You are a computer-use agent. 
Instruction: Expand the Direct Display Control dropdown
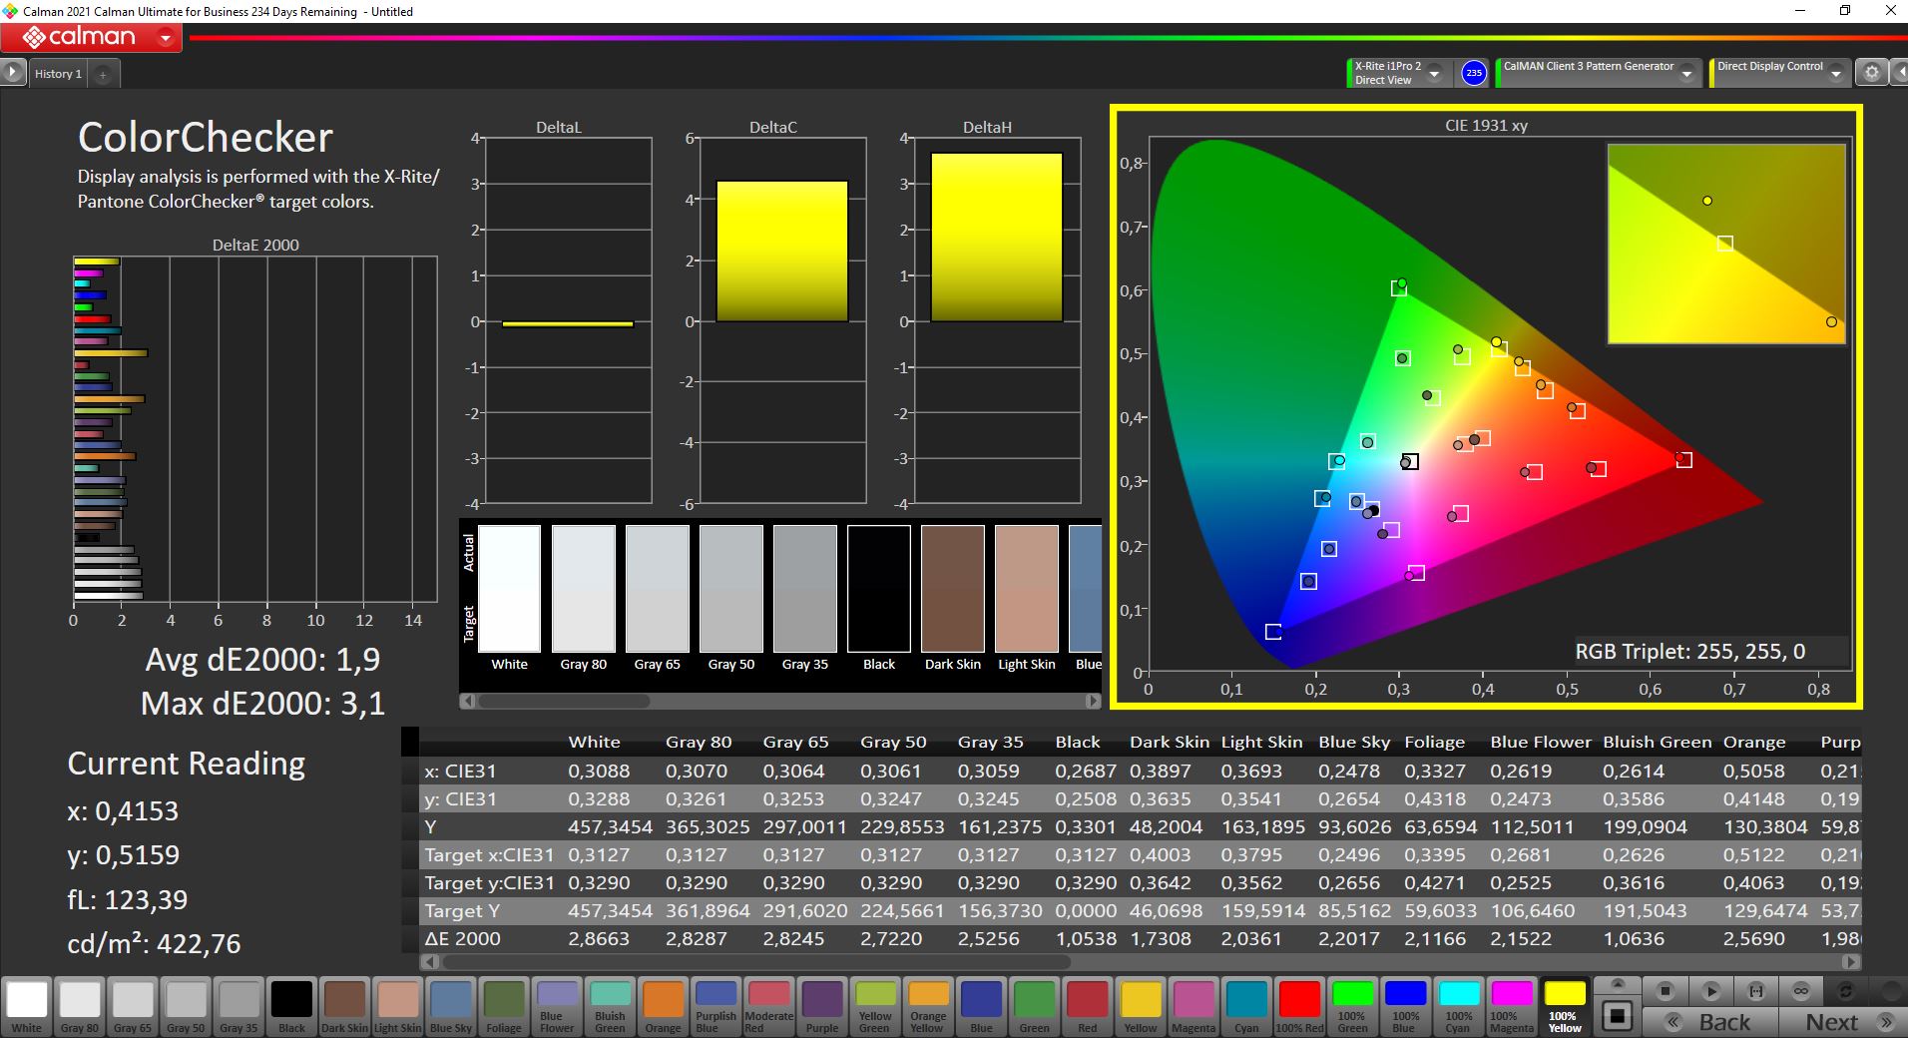coord(1836,74)
